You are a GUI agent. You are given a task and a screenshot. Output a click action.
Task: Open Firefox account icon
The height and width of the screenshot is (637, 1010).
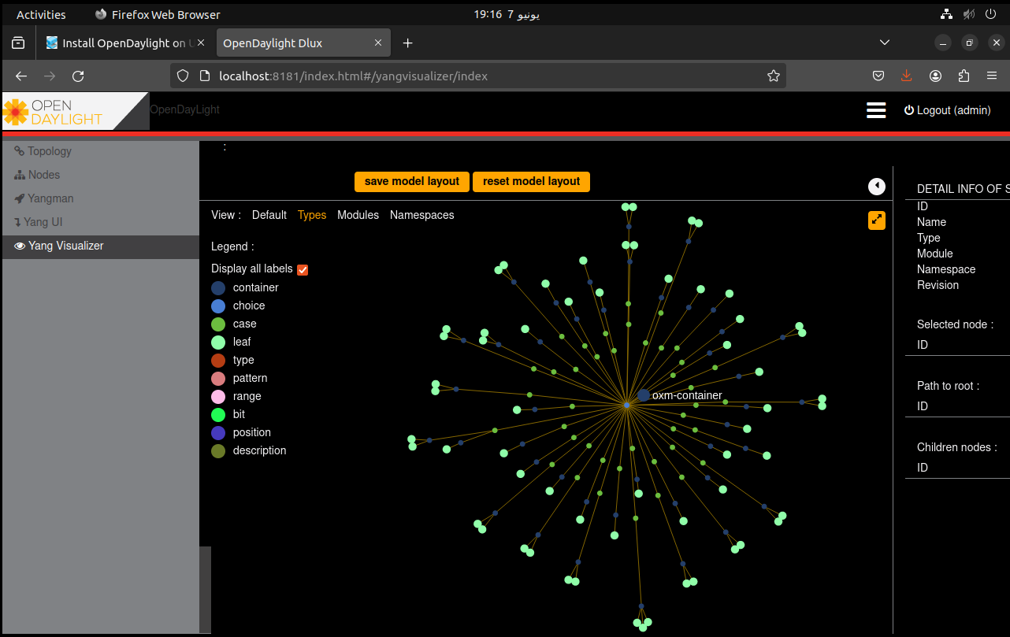935,76
